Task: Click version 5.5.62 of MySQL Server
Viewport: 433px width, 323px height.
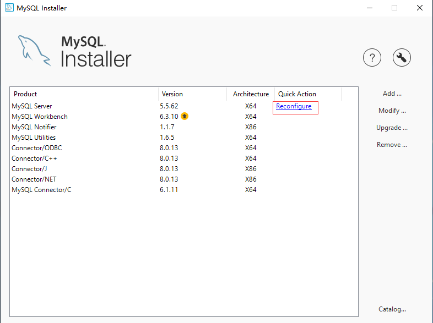Action: pyautogui.click(x=169, y=106)
